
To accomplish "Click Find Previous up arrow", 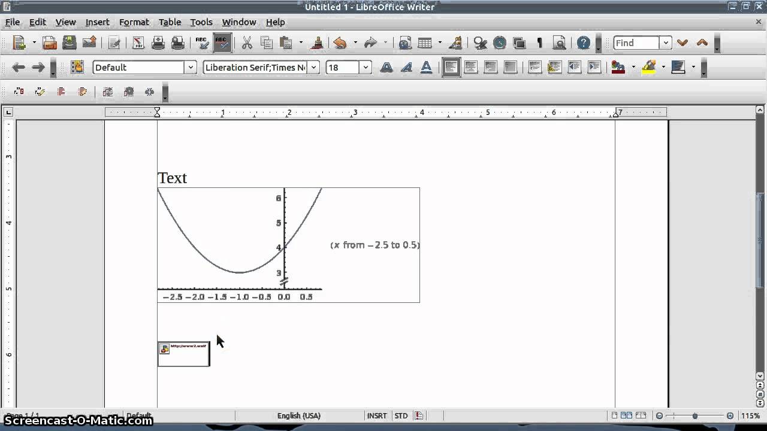I will [x=702, y=43].
